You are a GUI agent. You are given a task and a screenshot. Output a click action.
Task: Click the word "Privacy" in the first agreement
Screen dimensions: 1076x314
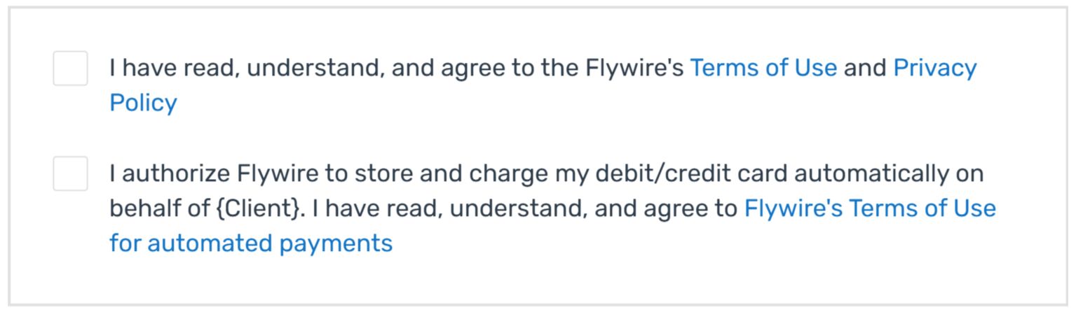[x=934, y=68]
